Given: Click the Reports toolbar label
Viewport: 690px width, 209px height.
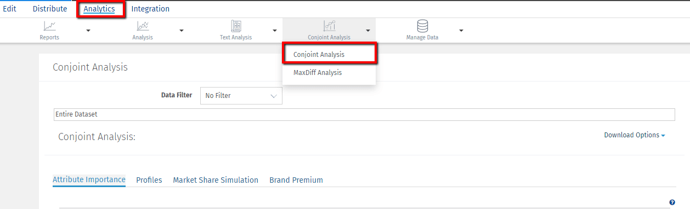Looking at the screenshot, I should point(49,37).
